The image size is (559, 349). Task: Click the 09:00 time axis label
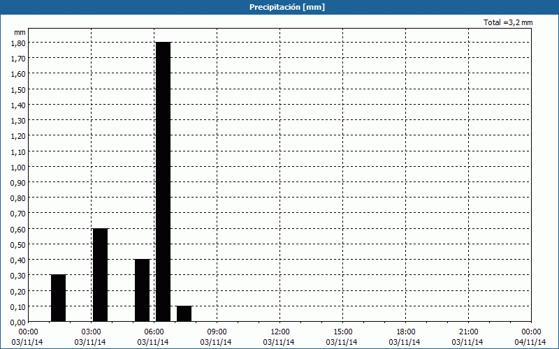(217, 332)
